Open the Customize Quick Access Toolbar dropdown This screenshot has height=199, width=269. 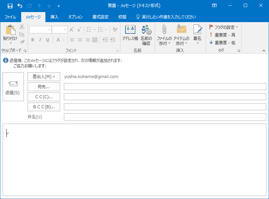59,6
